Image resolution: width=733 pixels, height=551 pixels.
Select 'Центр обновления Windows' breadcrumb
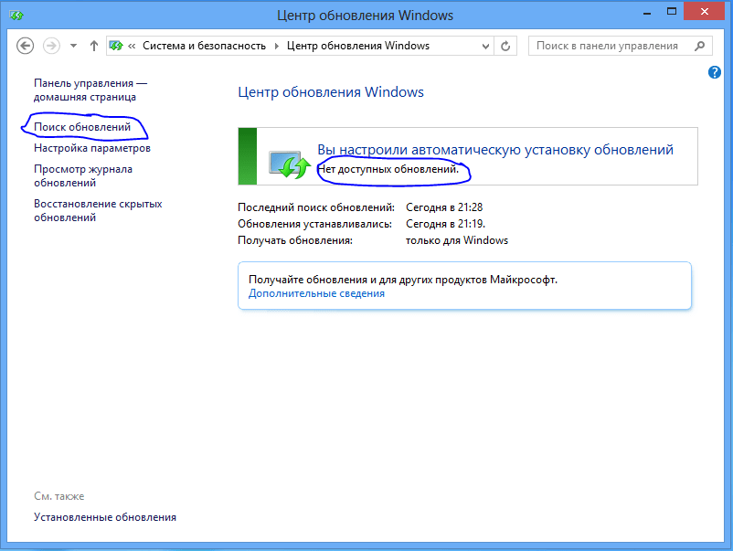coord(358,46)
